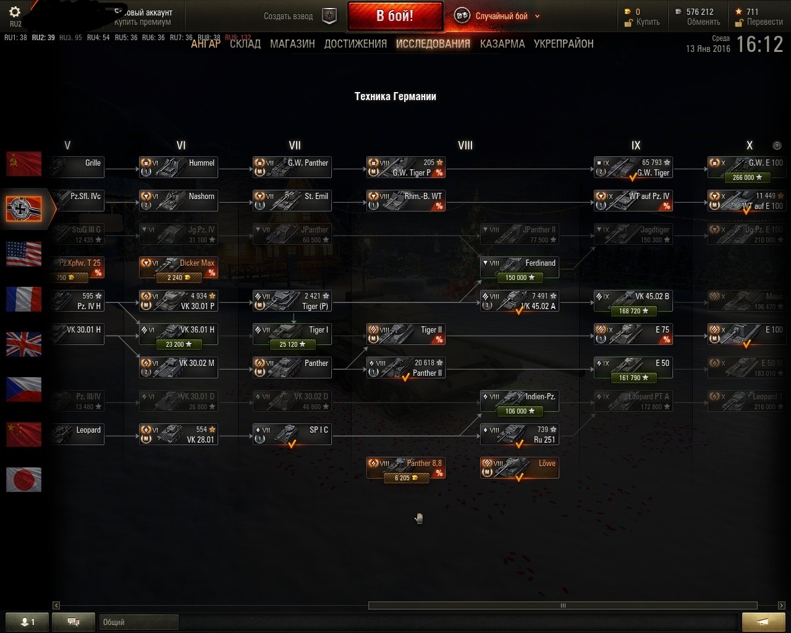This screenshot has height=633, width=791.
Task: Click the tech tree info icon
Action: point(777,145)
